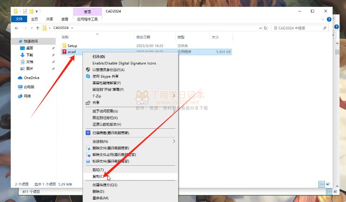This screenshot has width=346, height=202.
Task: Click the Properties quick access icon
Action: click(x=25, y=11)
